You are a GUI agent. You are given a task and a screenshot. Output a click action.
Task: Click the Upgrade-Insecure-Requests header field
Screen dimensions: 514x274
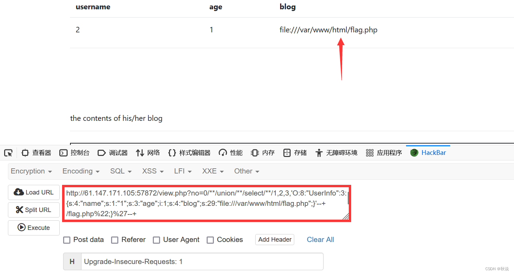pyautogui.click(x=202, y=262)
